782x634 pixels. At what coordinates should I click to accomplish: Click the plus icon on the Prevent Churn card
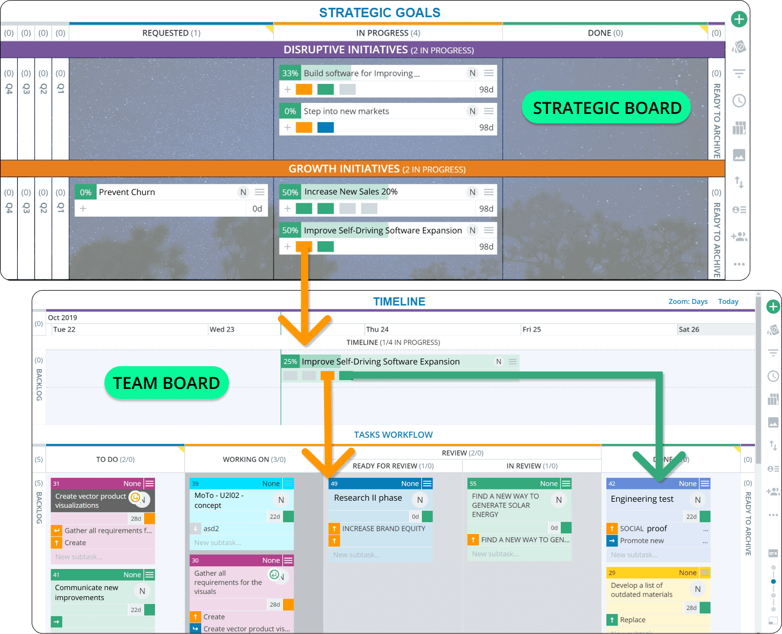click(83, 209)
